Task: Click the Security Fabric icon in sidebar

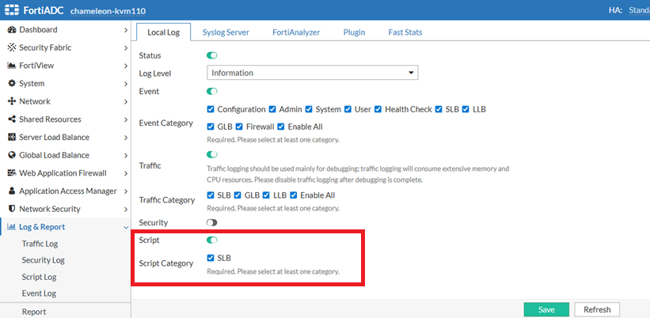Action: click(x=12, y=47)
